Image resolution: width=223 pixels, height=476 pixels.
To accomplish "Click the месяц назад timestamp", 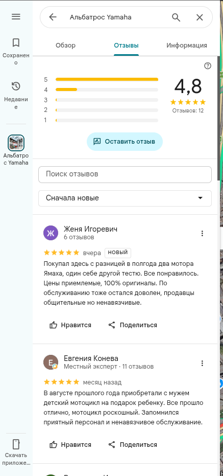I will click(x=103, y=382).
